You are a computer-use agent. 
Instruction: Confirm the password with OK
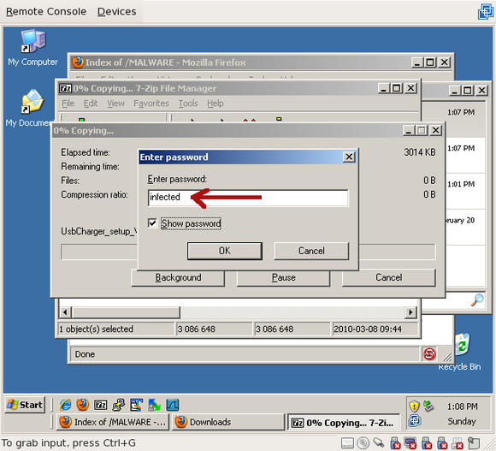click(225, 251)
